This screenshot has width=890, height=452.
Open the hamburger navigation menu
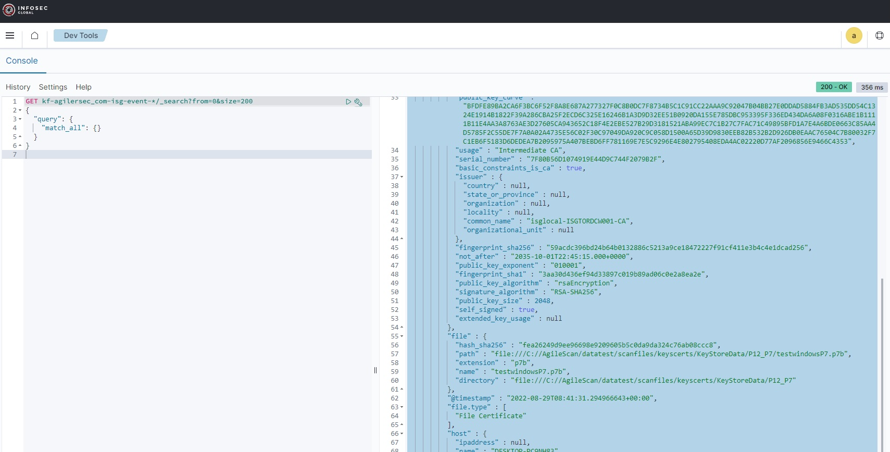[10, 35]
